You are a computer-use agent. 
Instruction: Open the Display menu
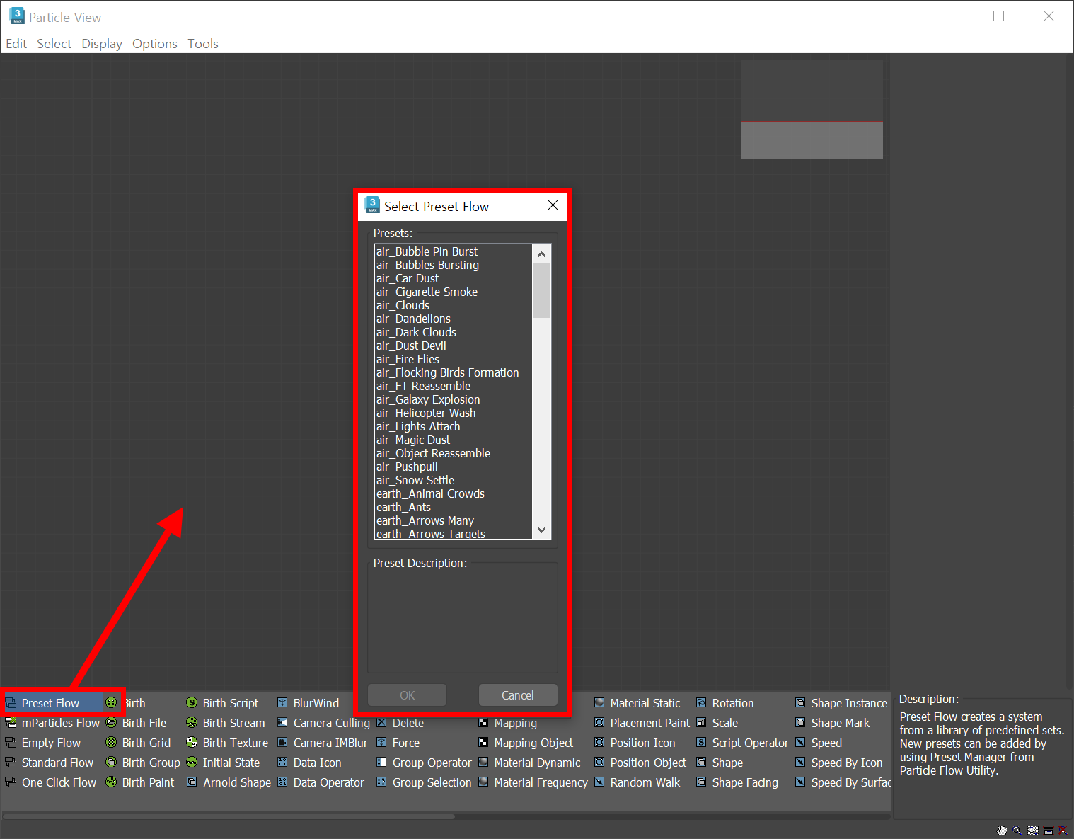coord(102,44)
